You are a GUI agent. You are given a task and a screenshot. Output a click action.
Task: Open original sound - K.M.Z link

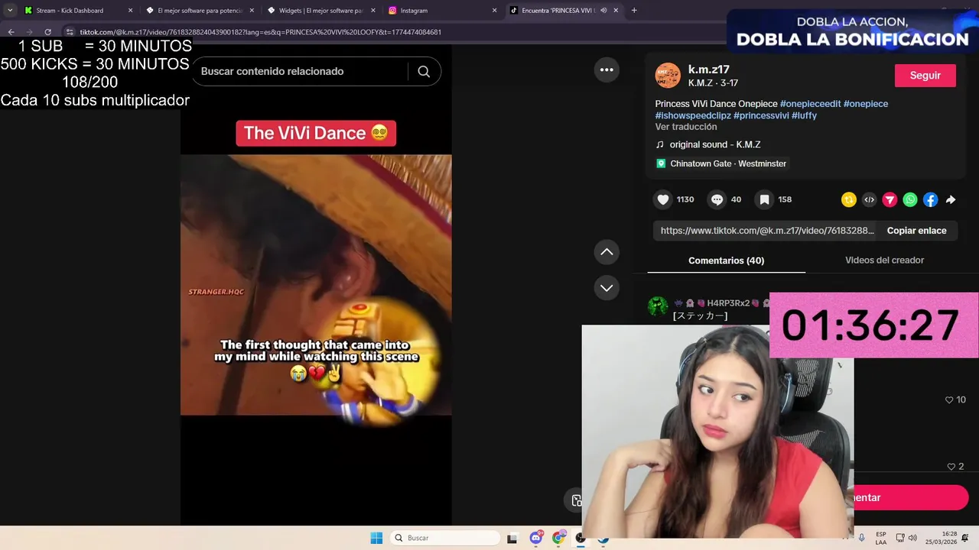715,144
